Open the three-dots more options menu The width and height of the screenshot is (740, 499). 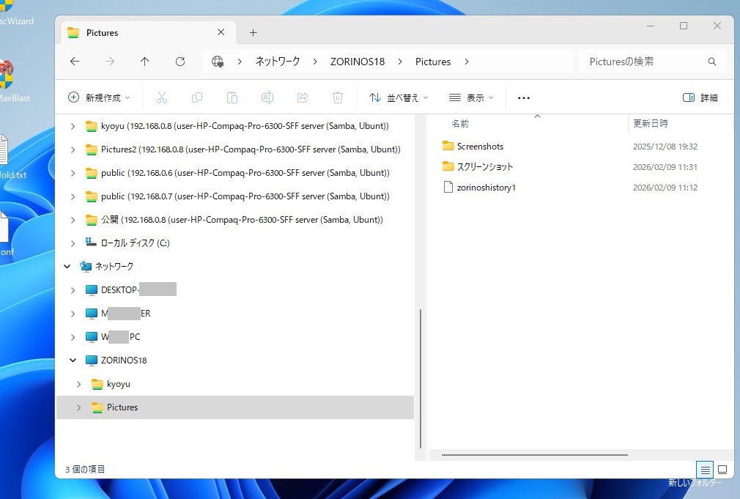(523, 97)
